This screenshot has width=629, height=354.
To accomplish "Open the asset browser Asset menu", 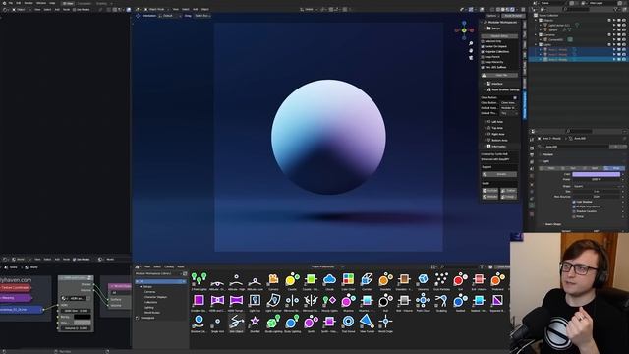I will (181, 266).
